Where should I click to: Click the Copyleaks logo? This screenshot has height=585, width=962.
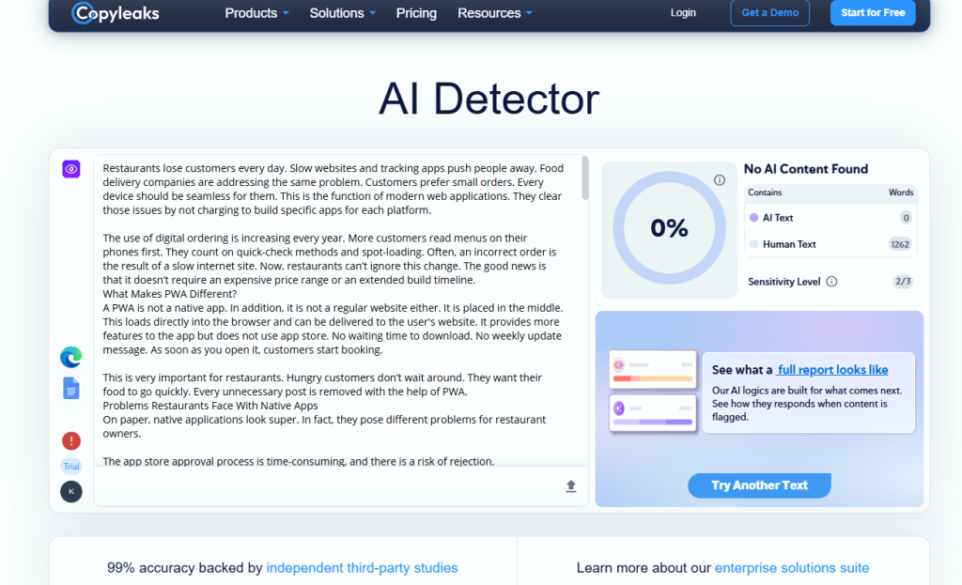coord(116,13)
